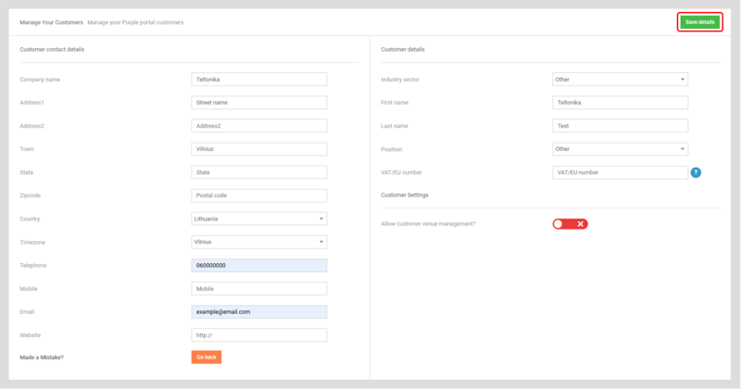
Task: Focus the Last name field containing Test
Action: tap(620, 126)
